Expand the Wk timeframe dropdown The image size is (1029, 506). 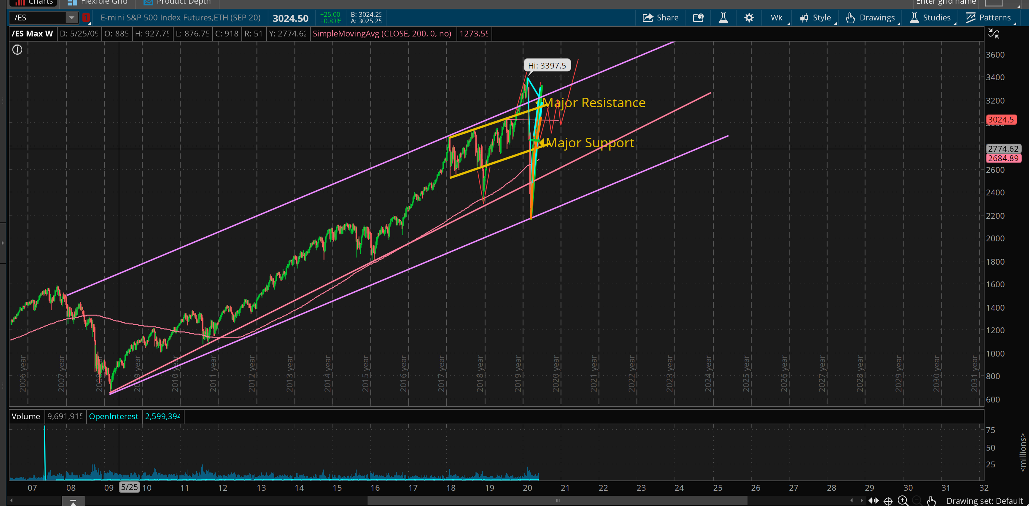point(777,17)
